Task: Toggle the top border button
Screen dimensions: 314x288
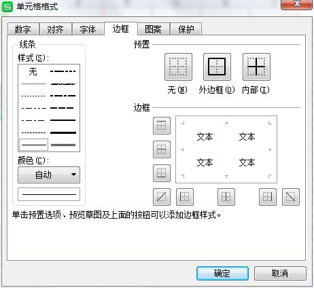Action: tap(162, 126)
